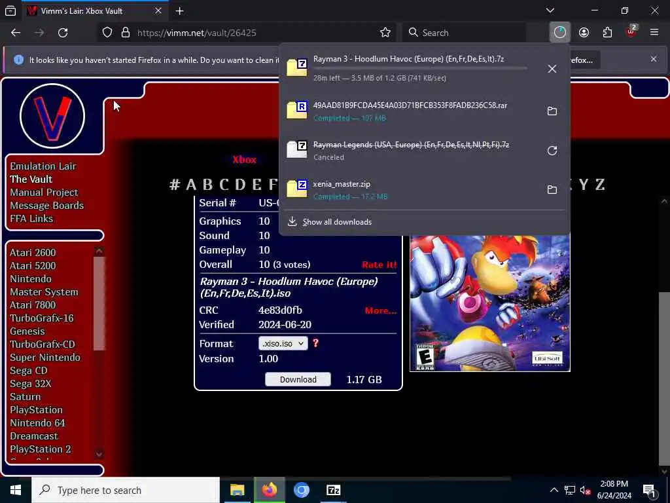The image size is (670, 503).
Task: Open the Message Boards link
Action: coord(47,205)
